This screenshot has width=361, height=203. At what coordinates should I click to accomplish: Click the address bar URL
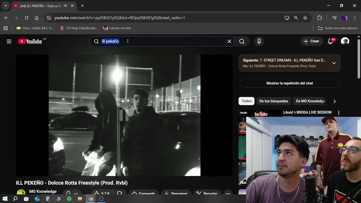120,18
